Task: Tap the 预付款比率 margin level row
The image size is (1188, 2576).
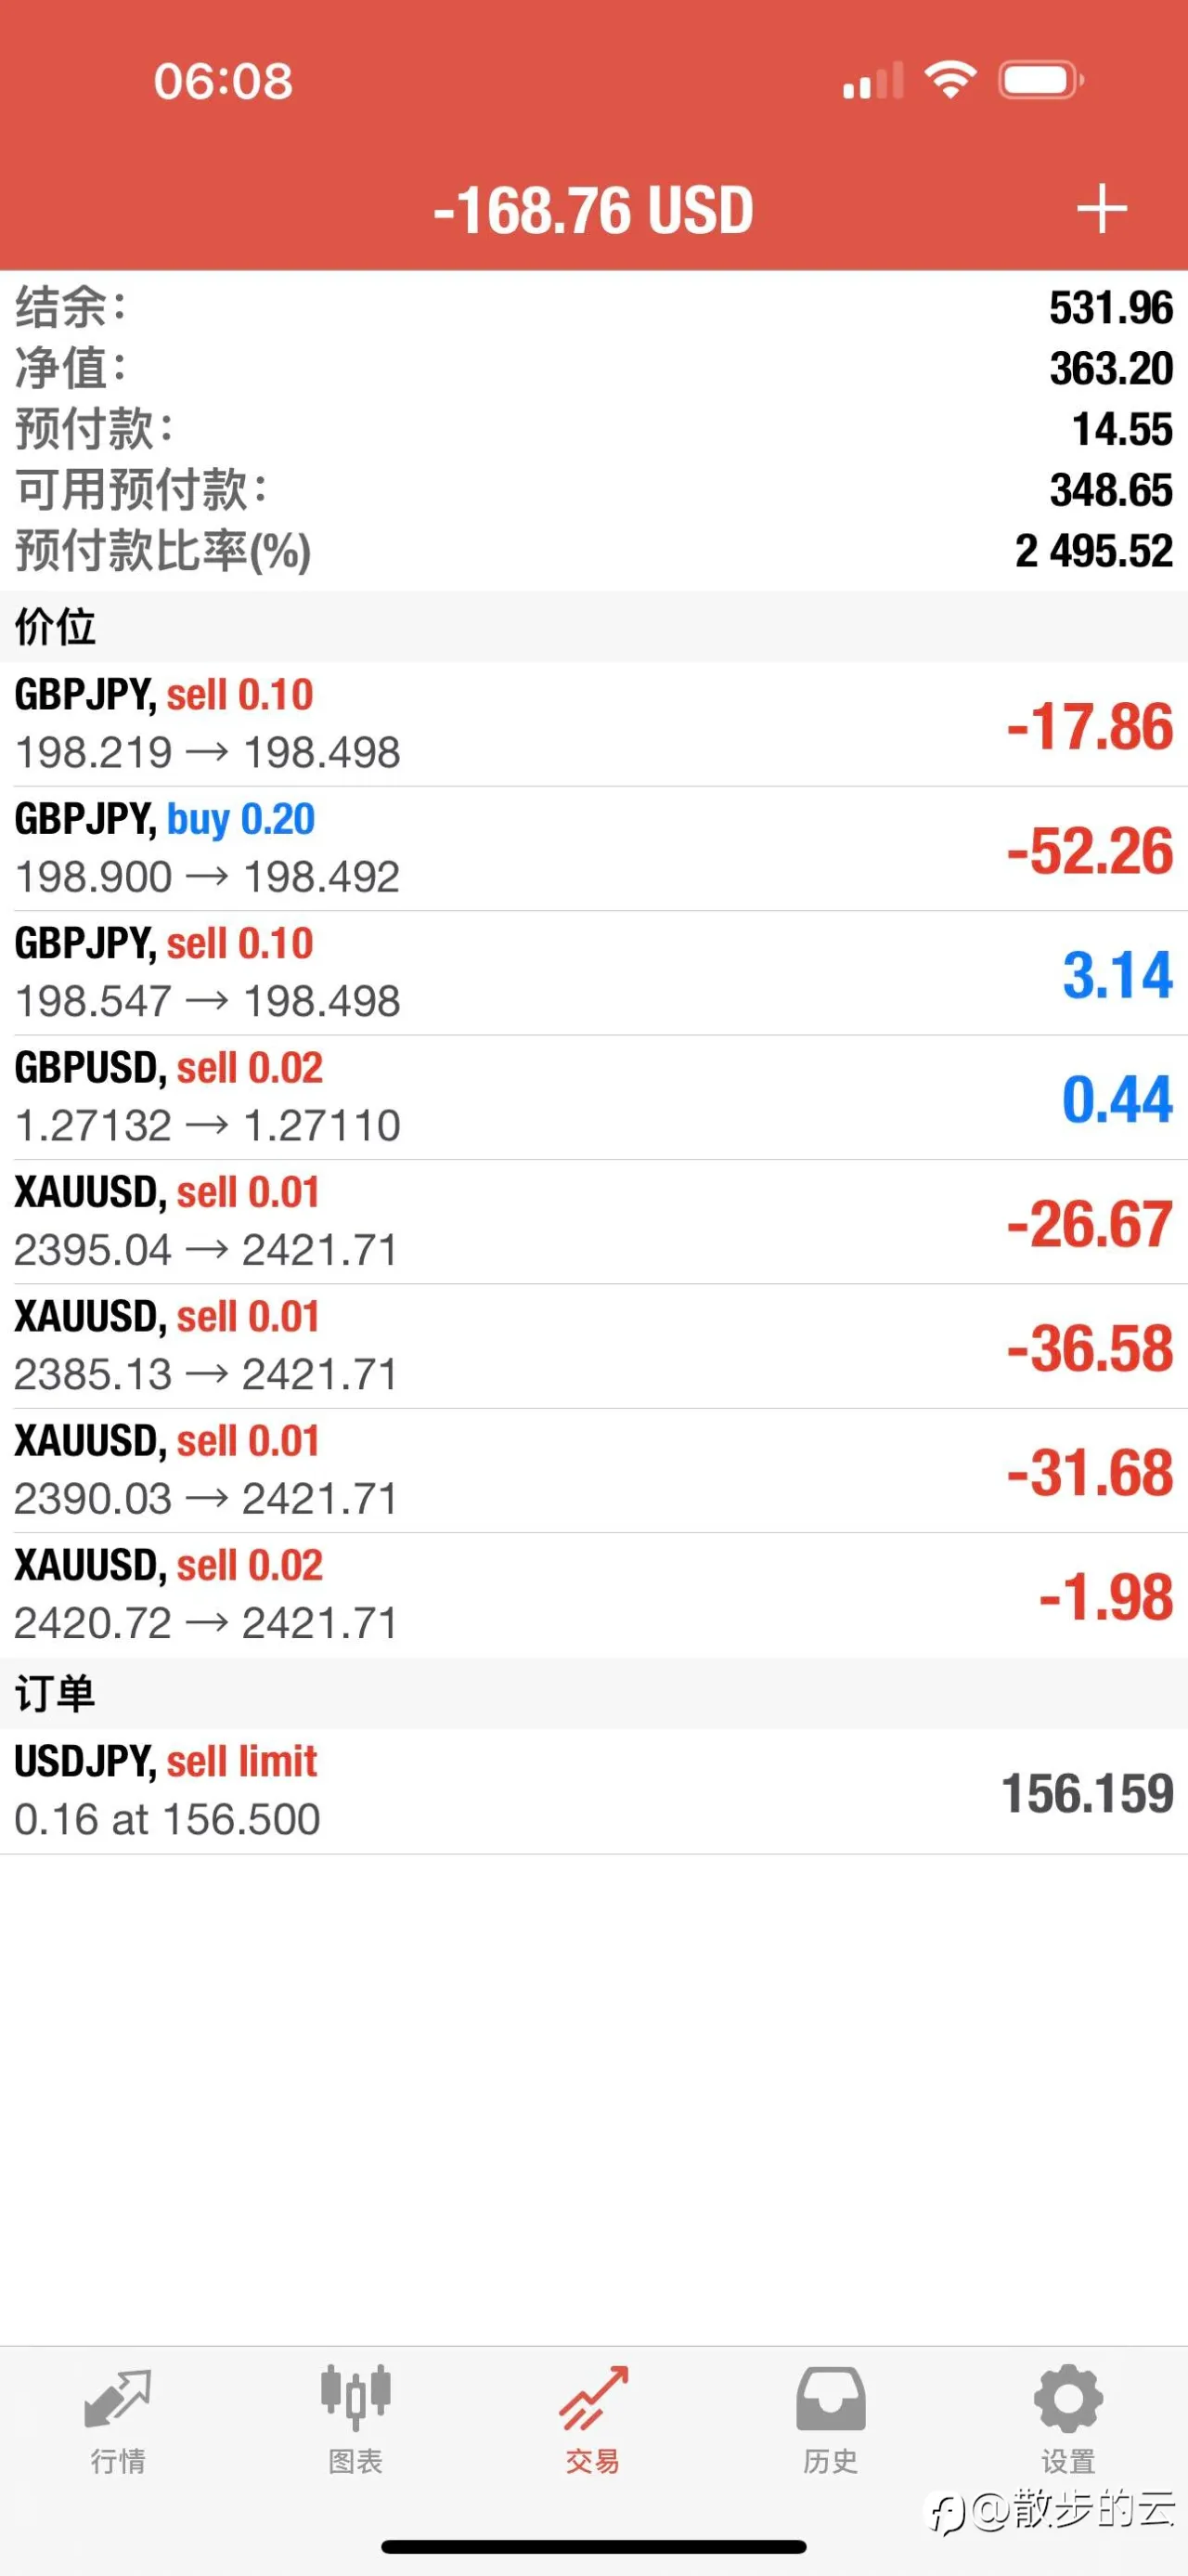Action: [x=593, y=551]
